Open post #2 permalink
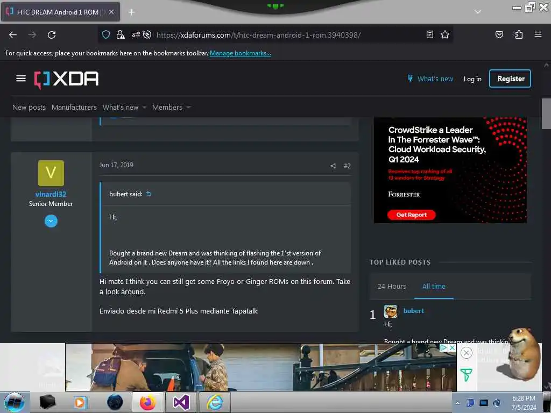 pyautogui.click(x=347, y=166)
